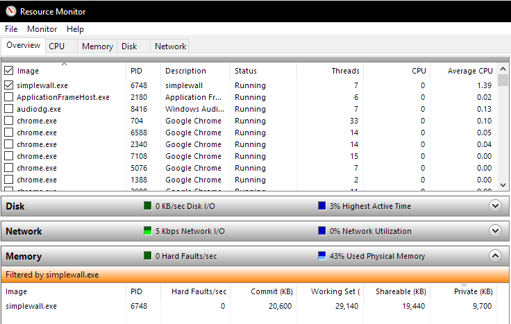Image resolution: width=511 pixels, height=324 pixels.
Task: Click the Network section header title
Action: [24, 231]
